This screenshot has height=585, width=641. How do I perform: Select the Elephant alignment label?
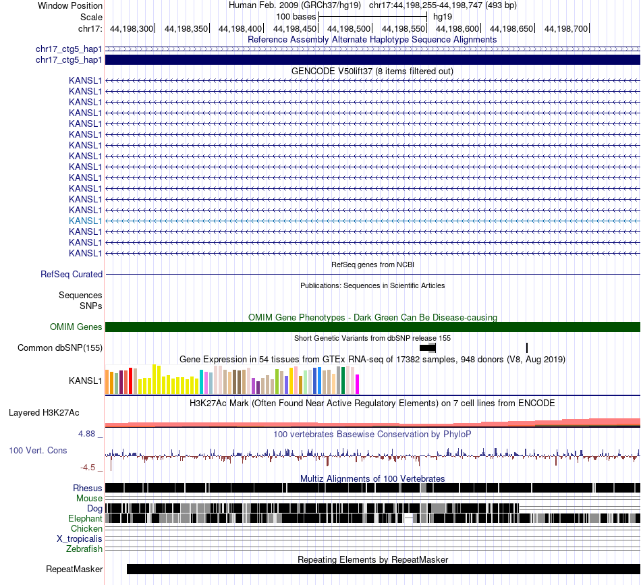point(85,519)
